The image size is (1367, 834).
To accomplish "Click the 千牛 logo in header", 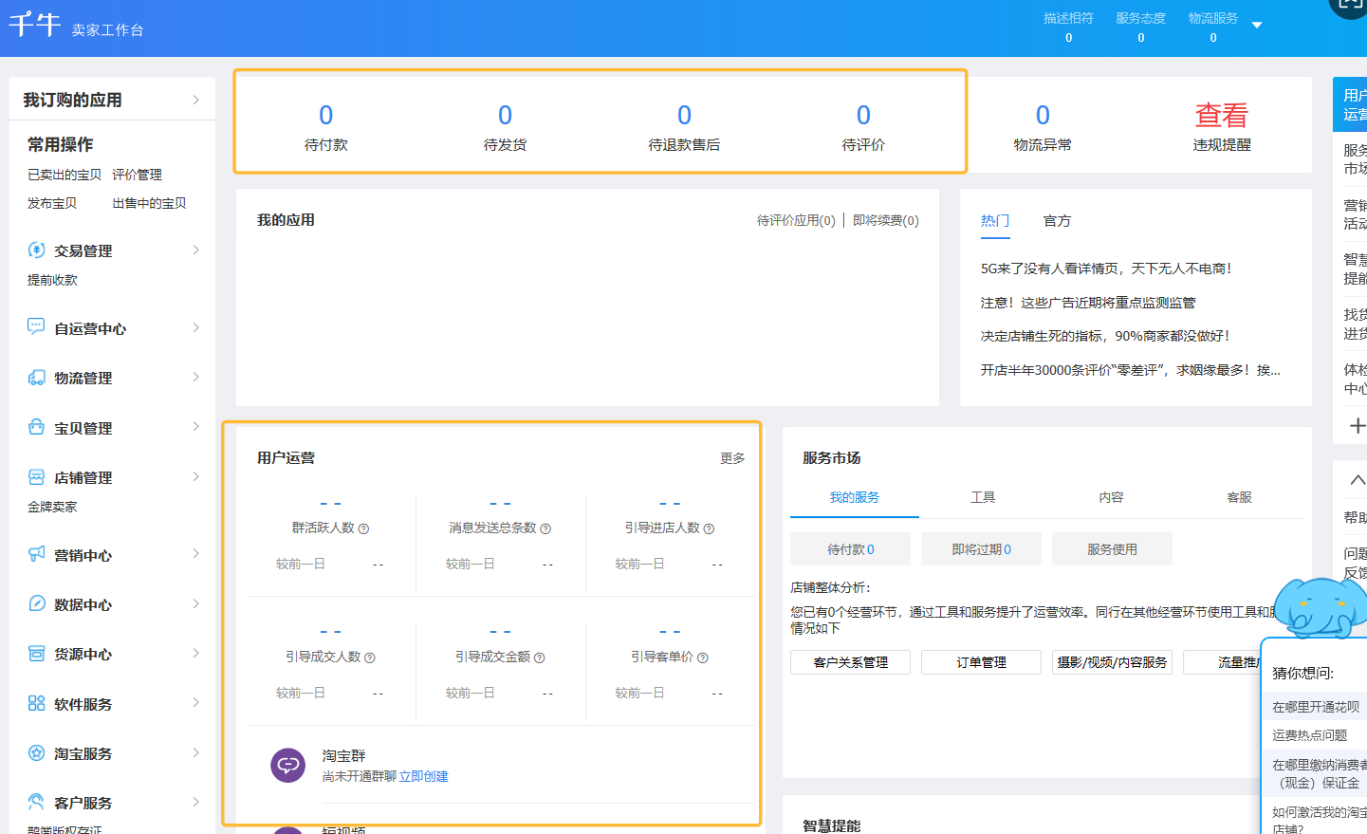I will pyautogui.click(x=35, y=24).
